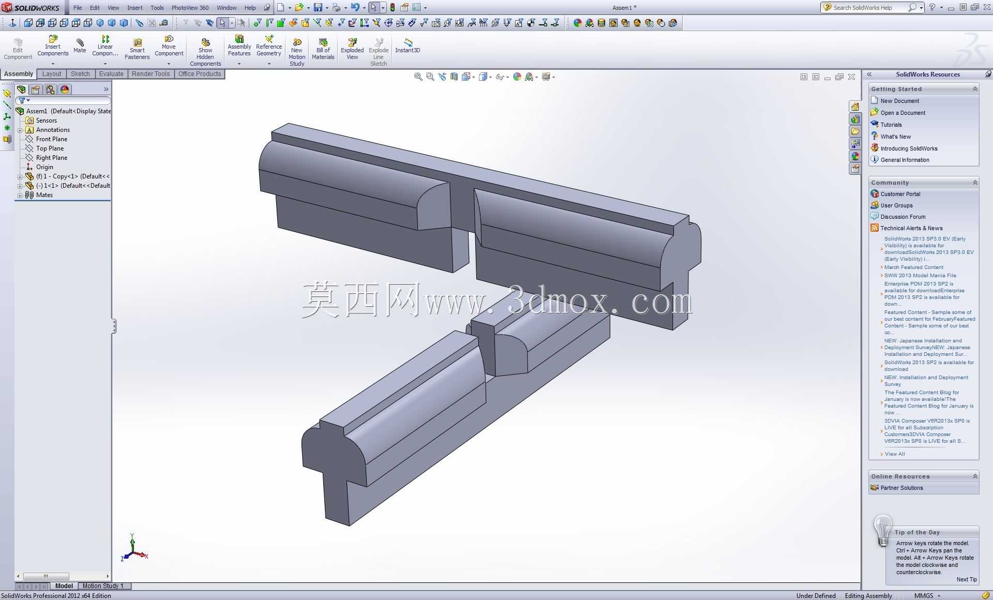Screen dimensions: 993x600
Task: Switch to the Render Tools tab
Action: (151, 74)
